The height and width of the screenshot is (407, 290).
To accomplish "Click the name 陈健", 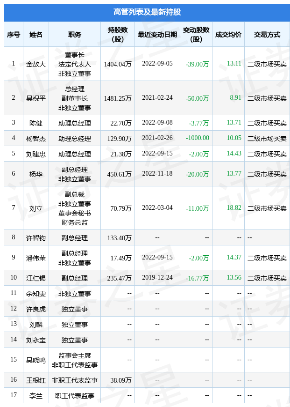I will (x=35, y=123).
